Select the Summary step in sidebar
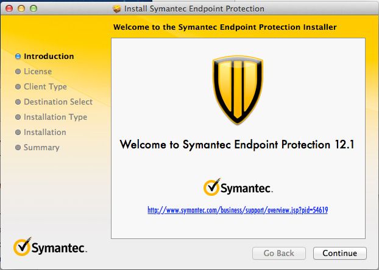The image size is (379, 270). 41,147
